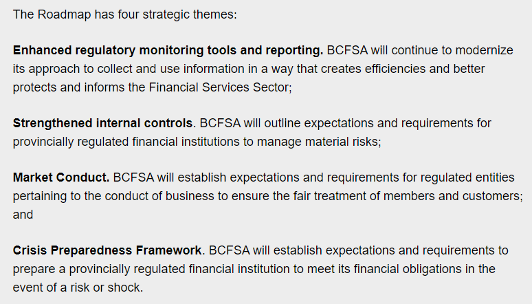This screenshot has width=532, height=304.
Task: Click the bold 'Crisis Preparedness Framework' heading
Action: (x=107, y=250)
